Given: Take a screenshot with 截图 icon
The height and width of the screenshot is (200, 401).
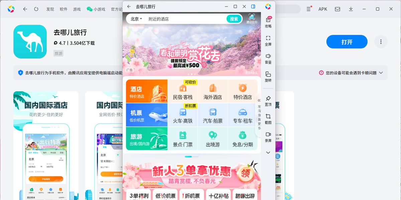Looking at the screenshot, I should pyautogui.click(x=268, y=119).
